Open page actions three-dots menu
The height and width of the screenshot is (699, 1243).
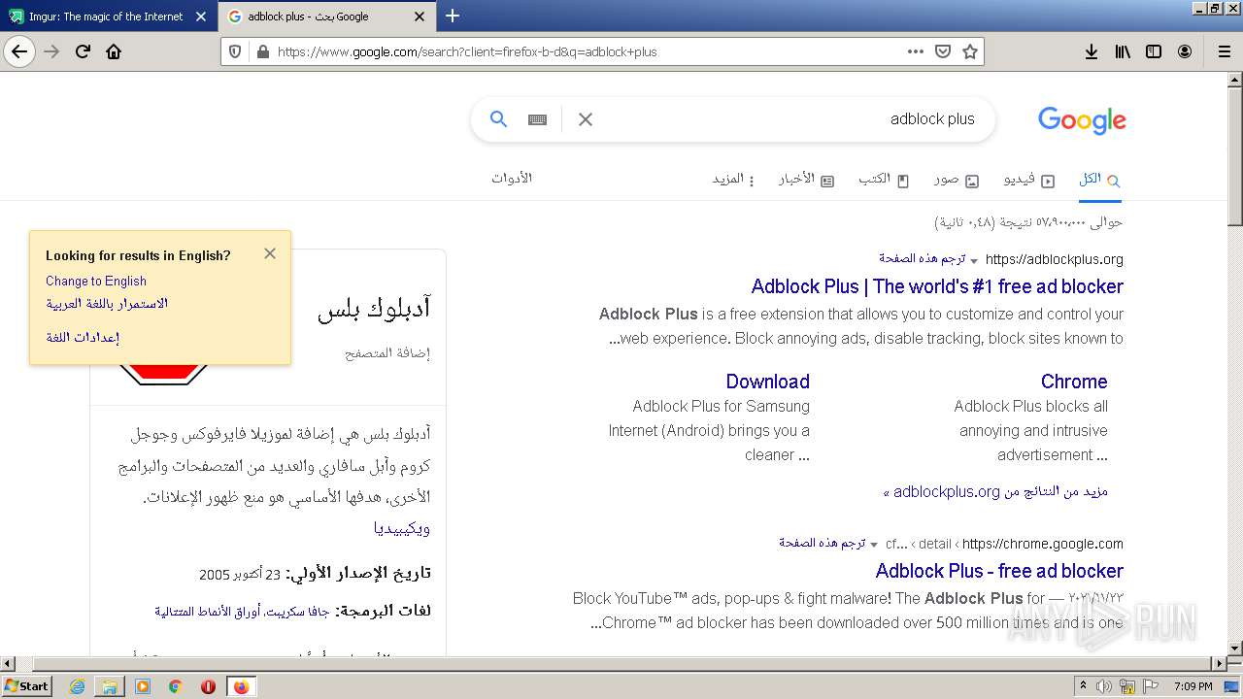(x=916, y=51)
